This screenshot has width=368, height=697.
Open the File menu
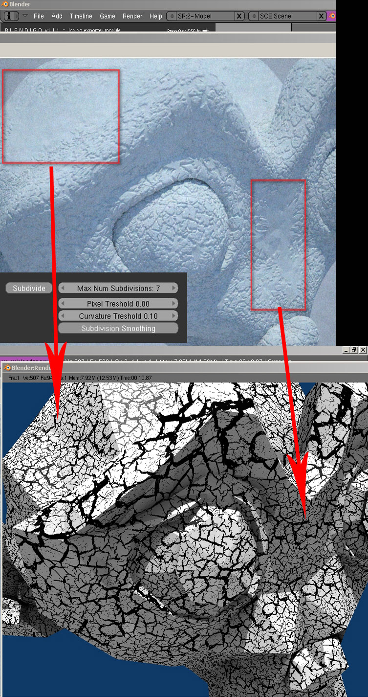click(x=39, y=16)
